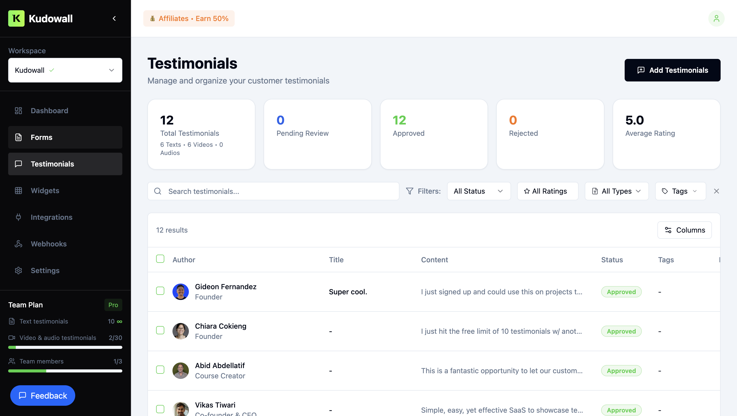Check the Gideon Fernandez row checkbox
Viewport: 737px width, 416px height.
click(160, 291)
